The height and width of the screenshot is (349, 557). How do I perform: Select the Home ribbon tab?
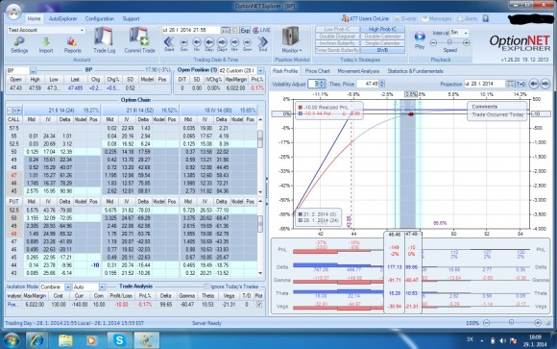[34, 19]
